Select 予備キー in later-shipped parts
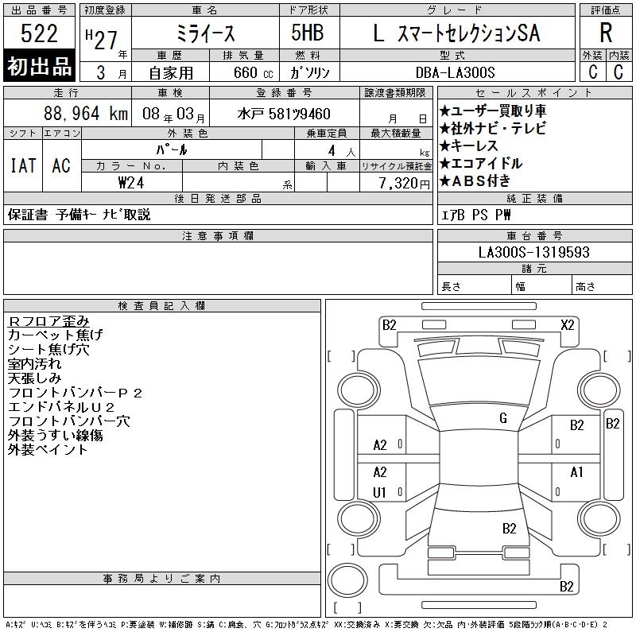The image size is (636, 636). pyautogui.click(x=76, y=215)
